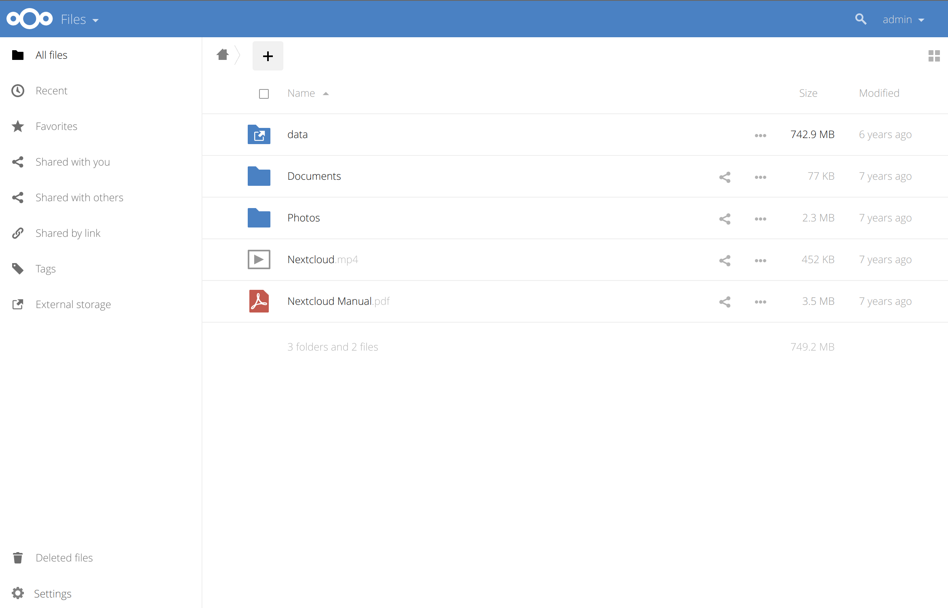Switch to grid view icon
Viewport: 948px width, 608px height.
click(x=934, y=56)
